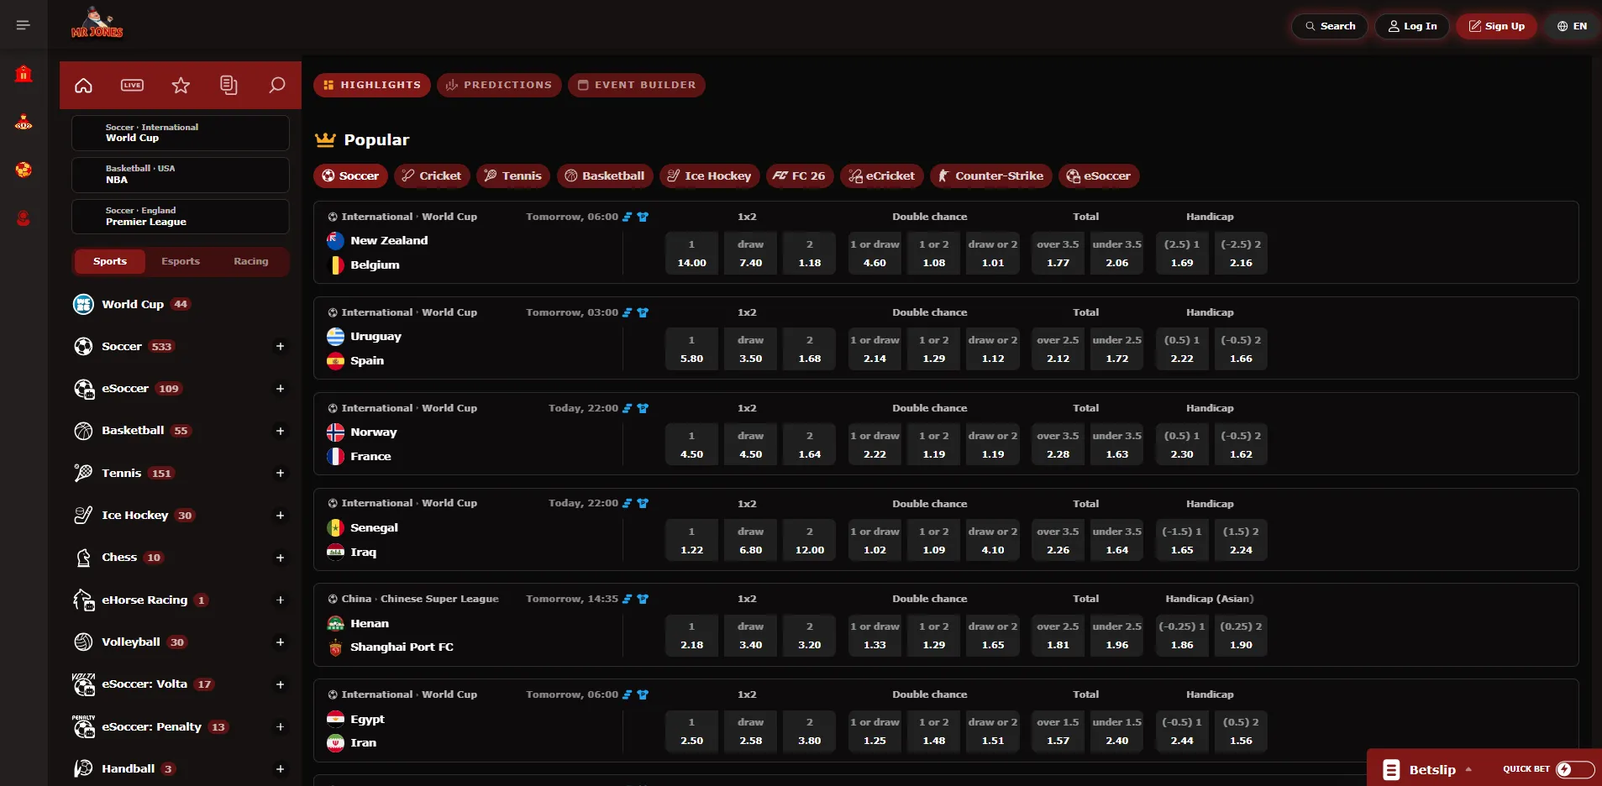Viewport: 1602px width, 786px height.
Task: Open favorites star icon
Action: click(181, 85)
